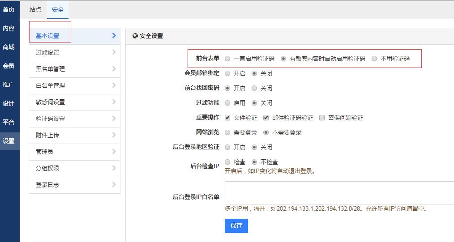
Task: Open the 分组权限 menu entry
Action: point(74,168)
